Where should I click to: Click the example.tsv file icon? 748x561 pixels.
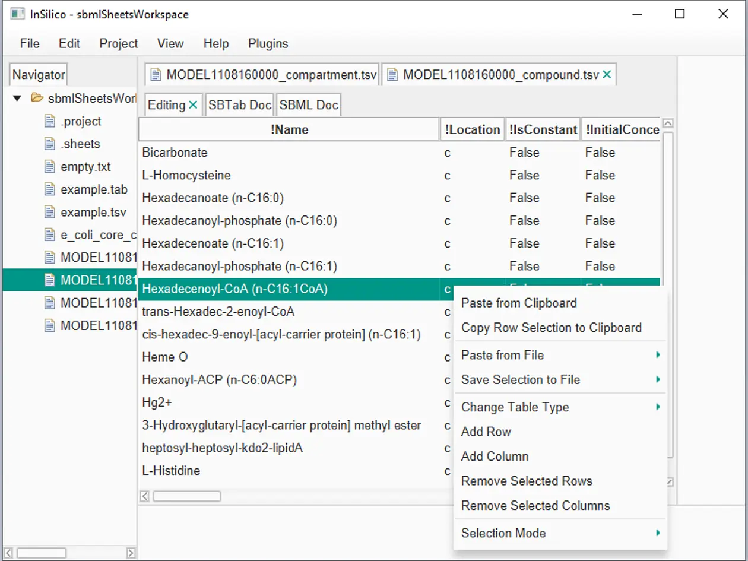[x=50, y=212]
